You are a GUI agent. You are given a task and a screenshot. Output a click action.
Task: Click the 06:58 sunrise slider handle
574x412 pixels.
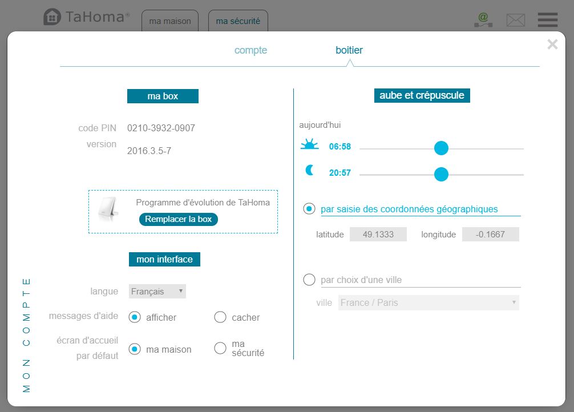441,148
